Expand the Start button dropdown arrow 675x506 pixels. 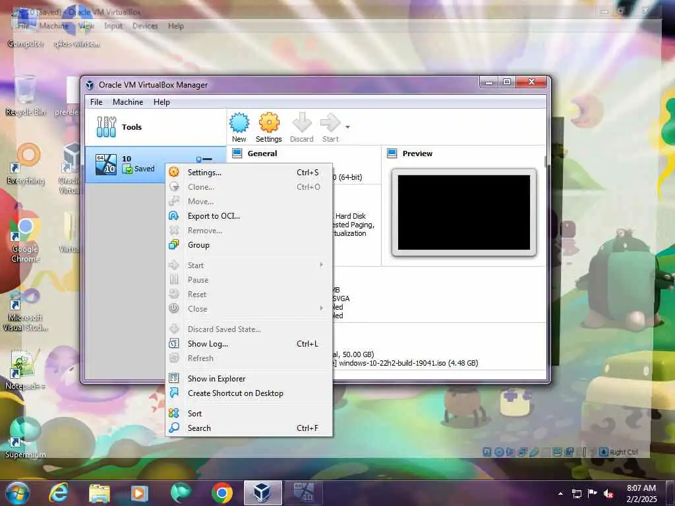[347, 127]
